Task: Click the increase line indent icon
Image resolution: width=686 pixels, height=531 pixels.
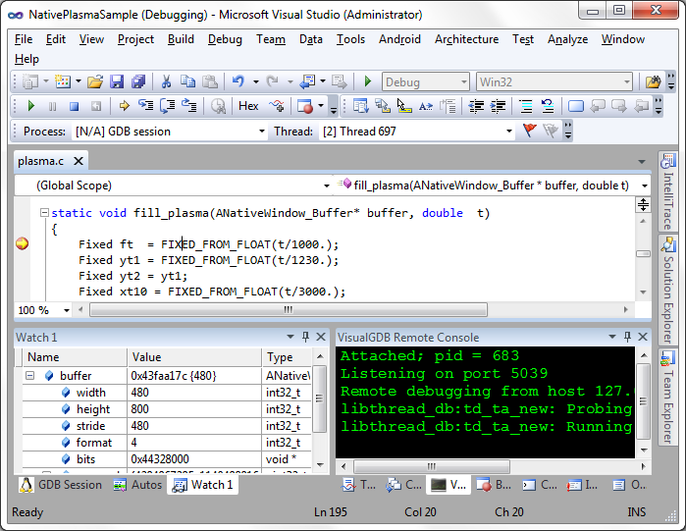Action: [498, 106]
